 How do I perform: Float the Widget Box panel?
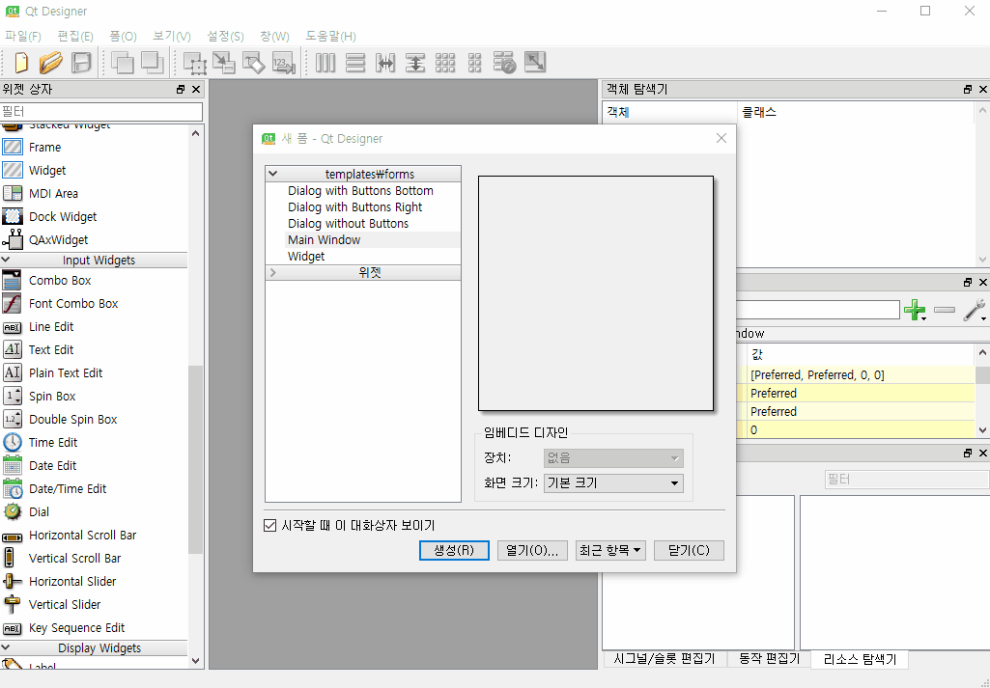click(x=181, y=90)
